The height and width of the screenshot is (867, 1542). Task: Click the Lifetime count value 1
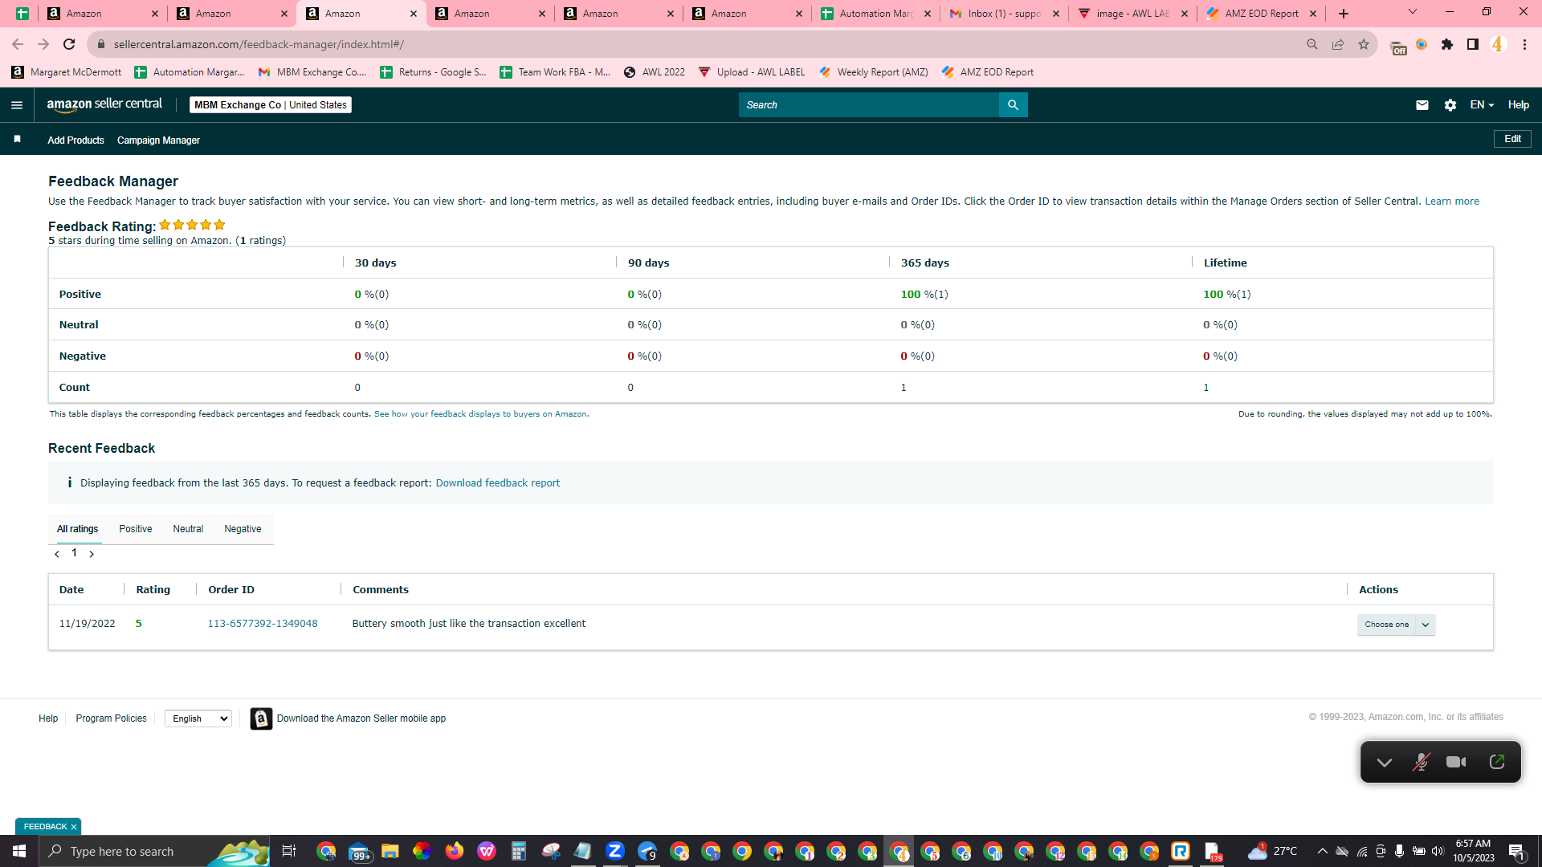tap(1205, 388)
